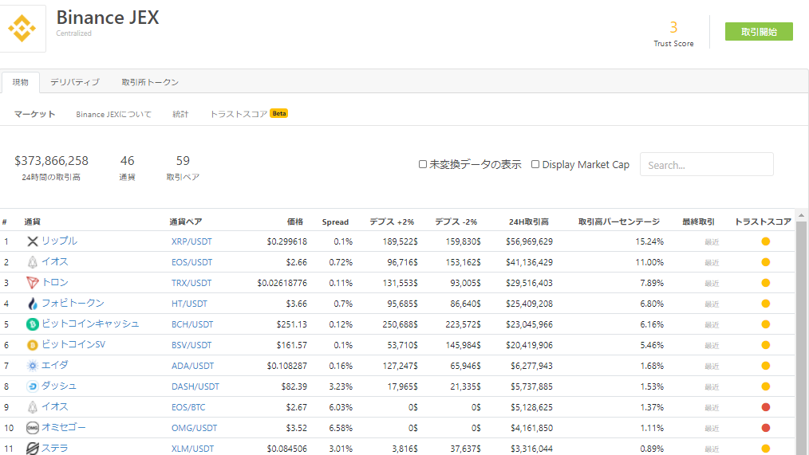This screenshot has width=809, height=455.
Task: Sort by 24H取引高 column header
Action: pyautogui.click(x=528, y=222)
